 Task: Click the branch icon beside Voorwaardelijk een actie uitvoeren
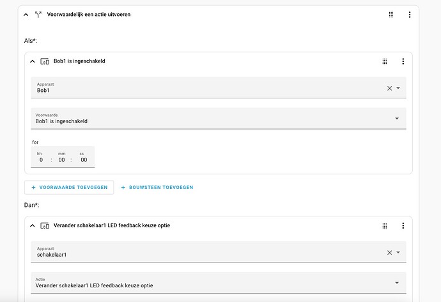pyautogui.click(x=38, y=15)
